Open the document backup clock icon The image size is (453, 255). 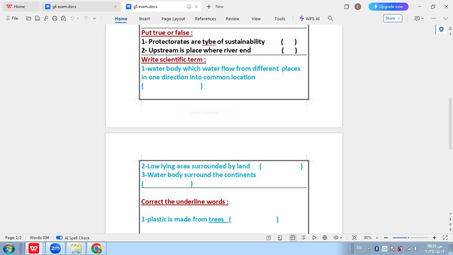pos(269,238)
